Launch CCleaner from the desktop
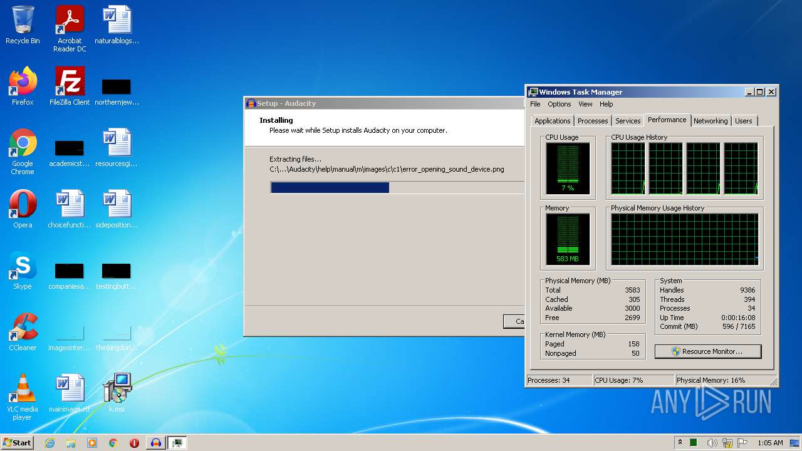Screen dimensions: 802x451 [23, 332]
